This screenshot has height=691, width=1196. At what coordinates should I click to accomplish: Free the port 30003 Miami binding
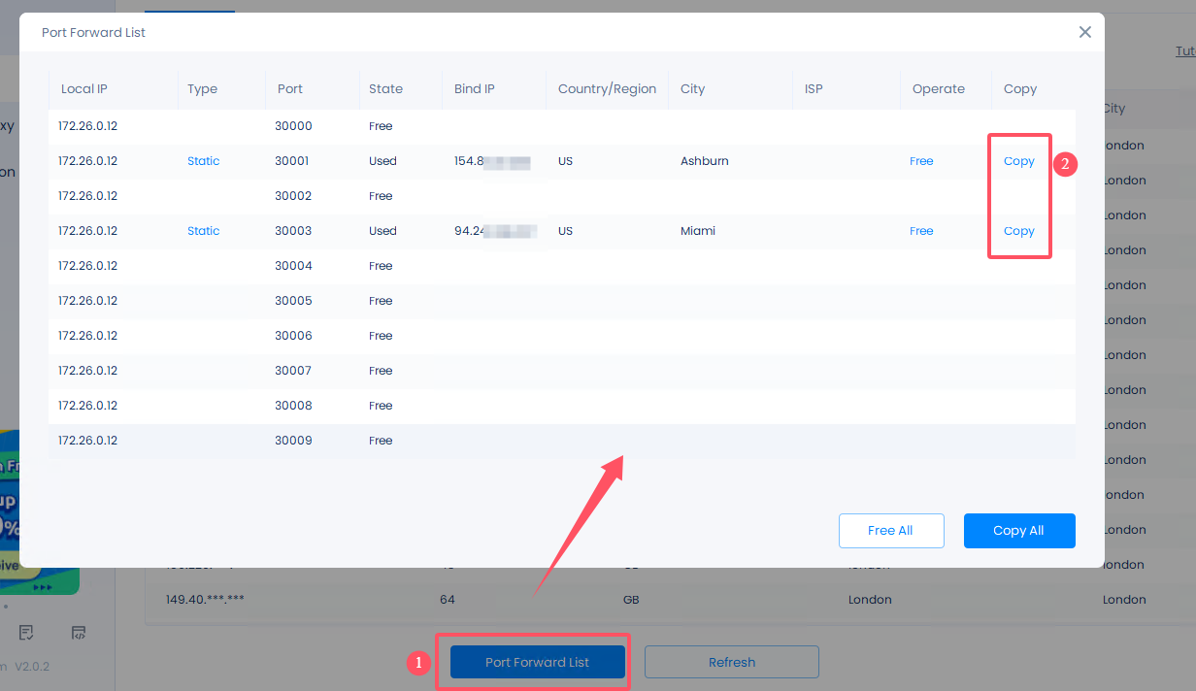[920, 231]
